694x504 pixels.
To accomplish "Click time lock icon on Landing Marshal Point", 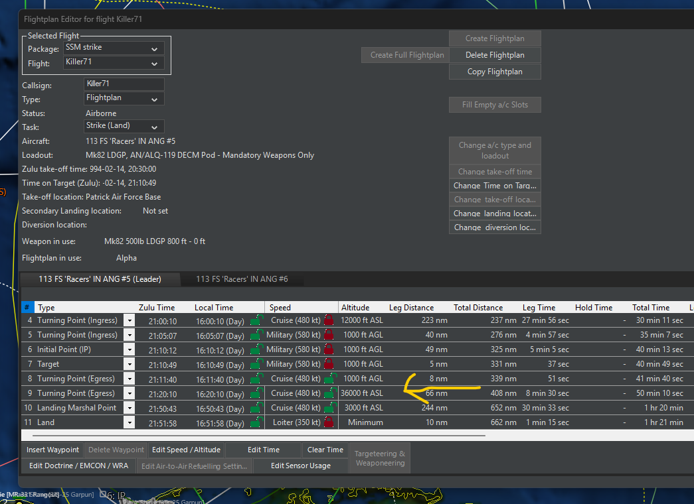I will (x=256, y=408).
